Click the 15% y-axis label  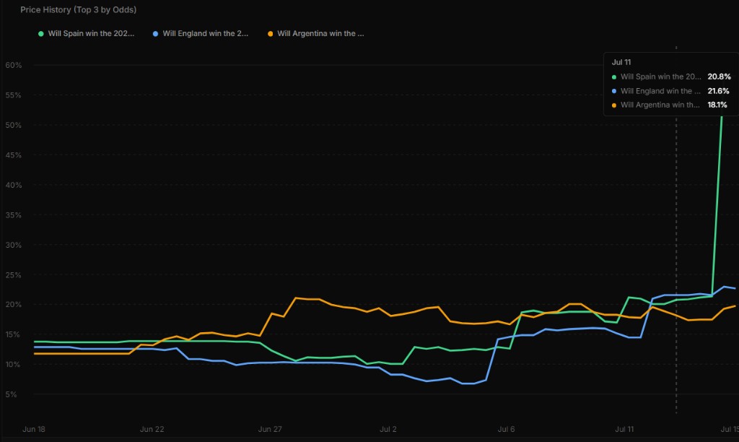pos(14,334)
